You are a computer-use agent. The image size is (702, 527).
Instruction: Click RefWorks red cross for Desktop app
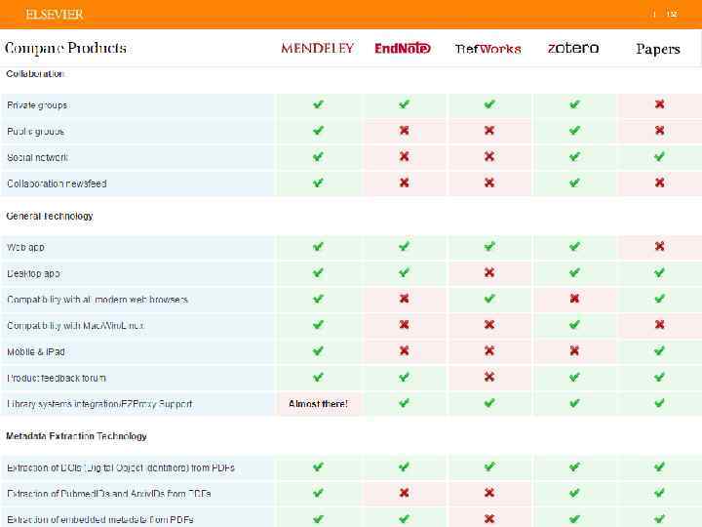[489, 272]
